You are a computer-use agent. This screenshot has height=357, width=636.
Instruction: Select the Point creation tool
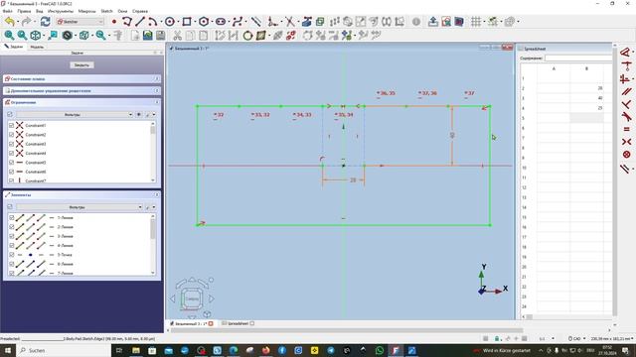114,22
